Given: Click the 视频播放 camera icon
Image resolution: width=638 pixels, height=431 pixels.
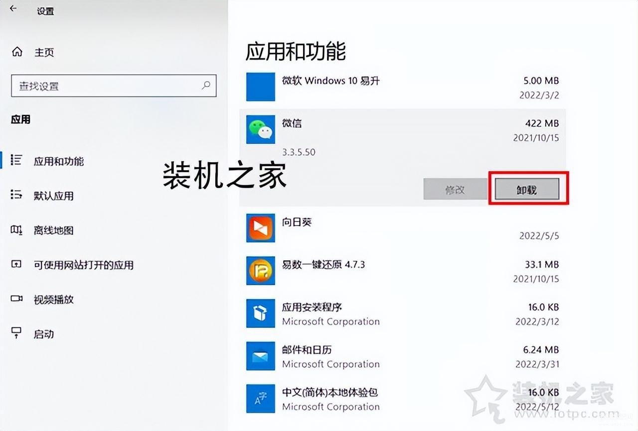Looking at the screenshot, I should [16, 299].
